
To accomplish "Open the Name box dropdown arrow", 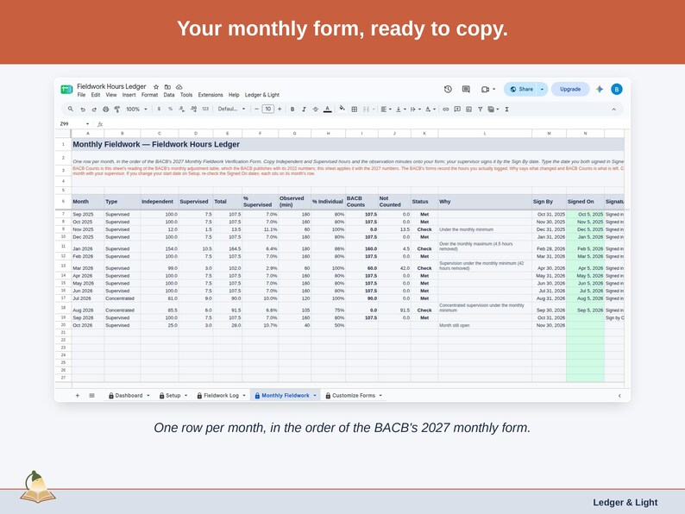I will coord(87,124).
